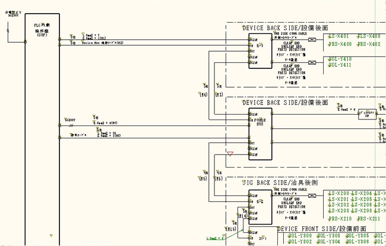Select the connector symbol leading to LS-X401
The image size is (386, 246).
[312, 40]
